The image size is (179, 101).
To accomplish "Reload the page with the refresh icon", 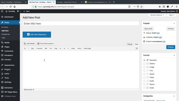I will [11, 7].
